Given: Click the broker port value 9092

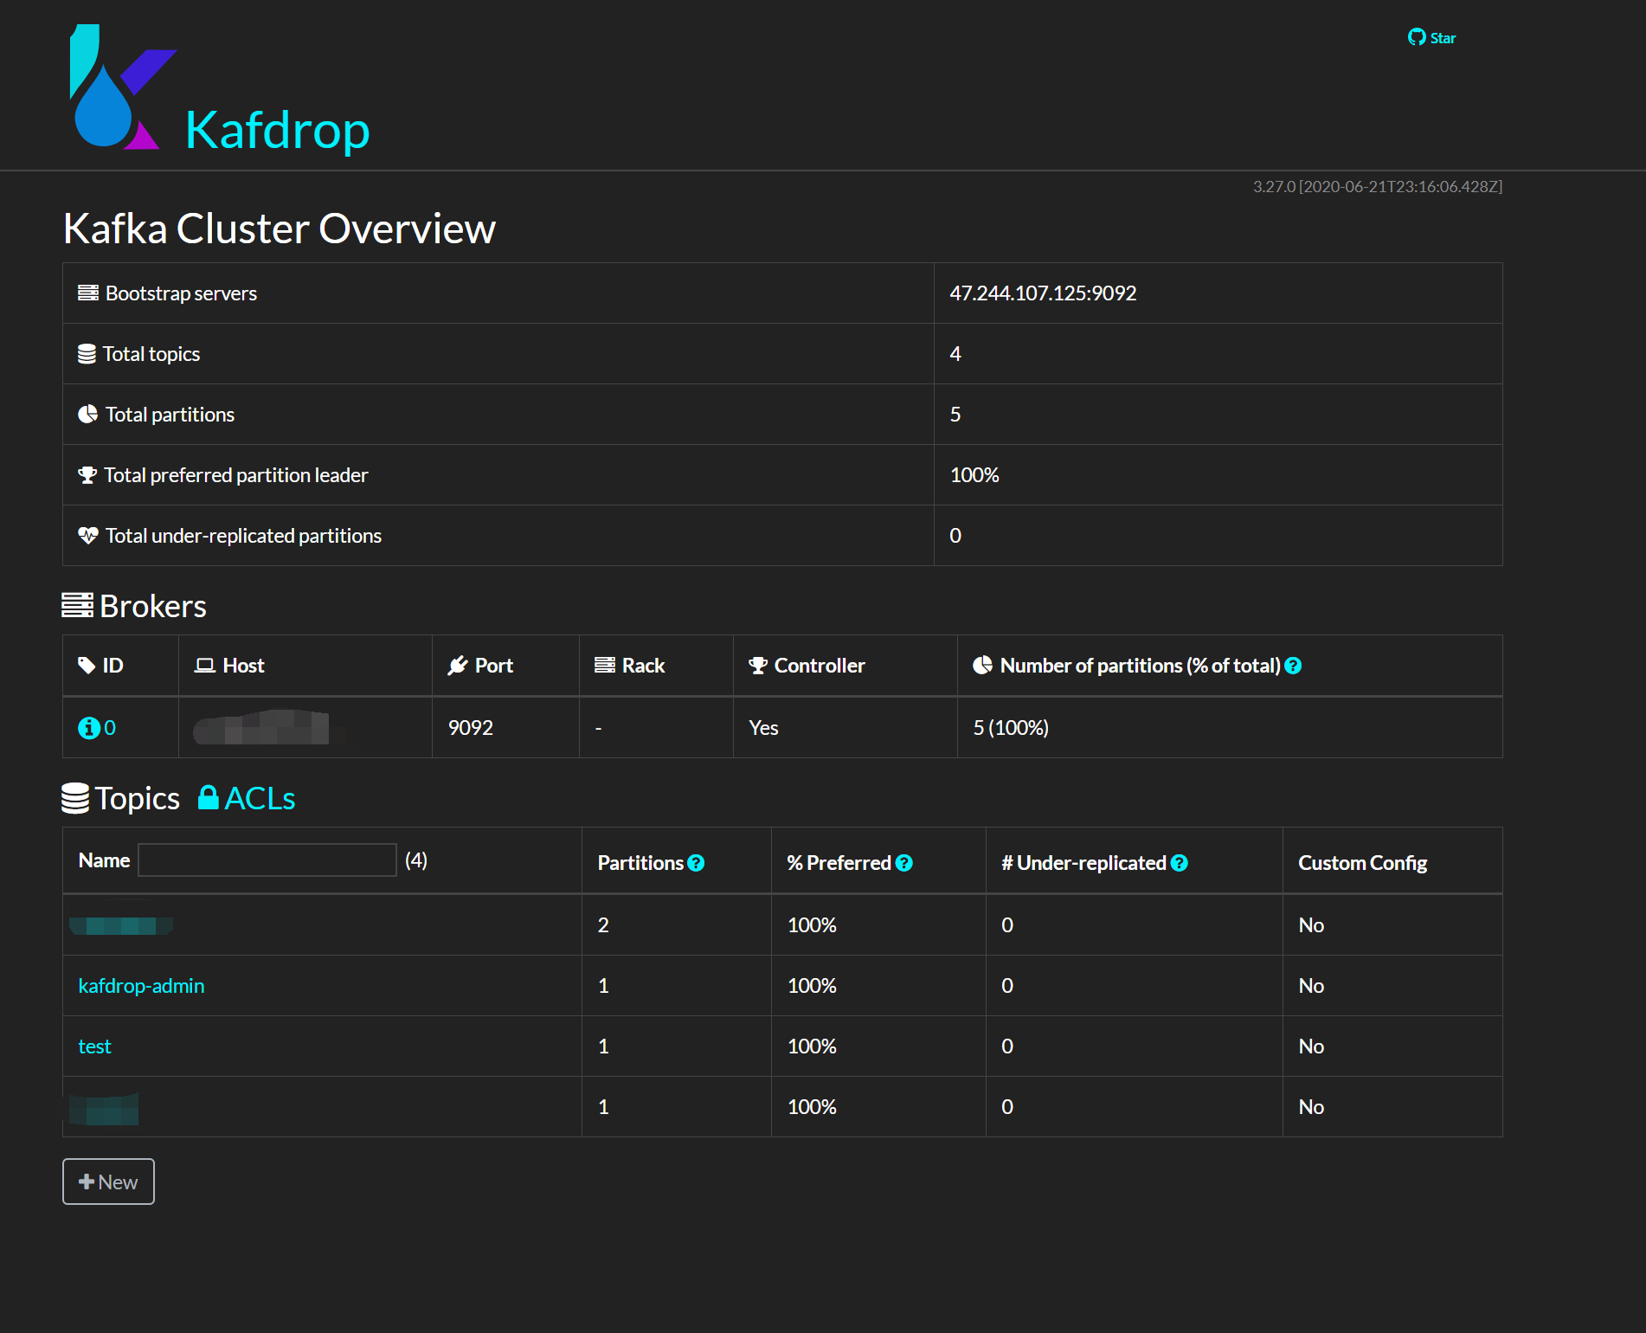Looking at the screenshot, I should (471, 728).
